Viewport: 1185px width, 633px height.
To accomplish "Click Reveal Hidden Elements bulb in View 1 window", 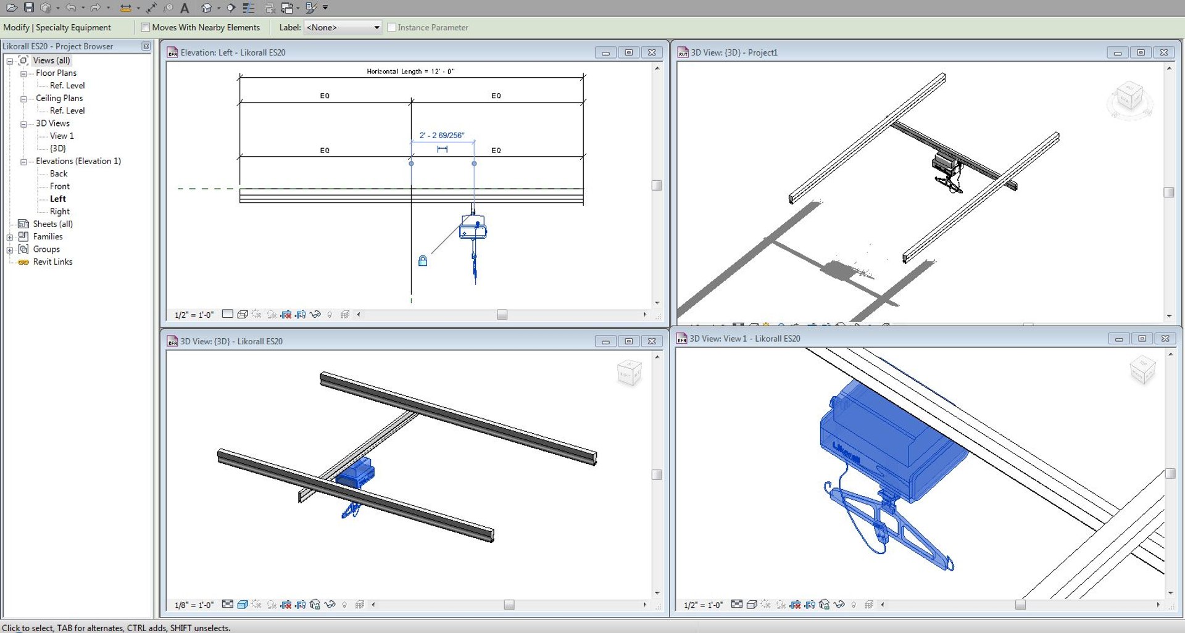I will 854,605.
